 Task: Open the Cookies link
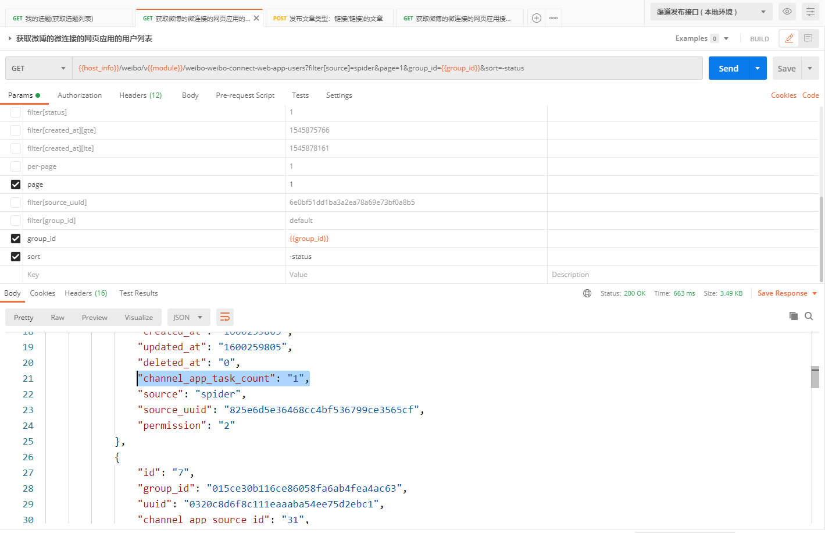(783, 95)
